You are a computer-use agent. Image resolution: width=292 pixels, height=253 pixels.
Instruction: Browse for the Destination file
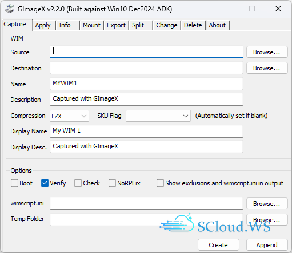pos(267,68)
